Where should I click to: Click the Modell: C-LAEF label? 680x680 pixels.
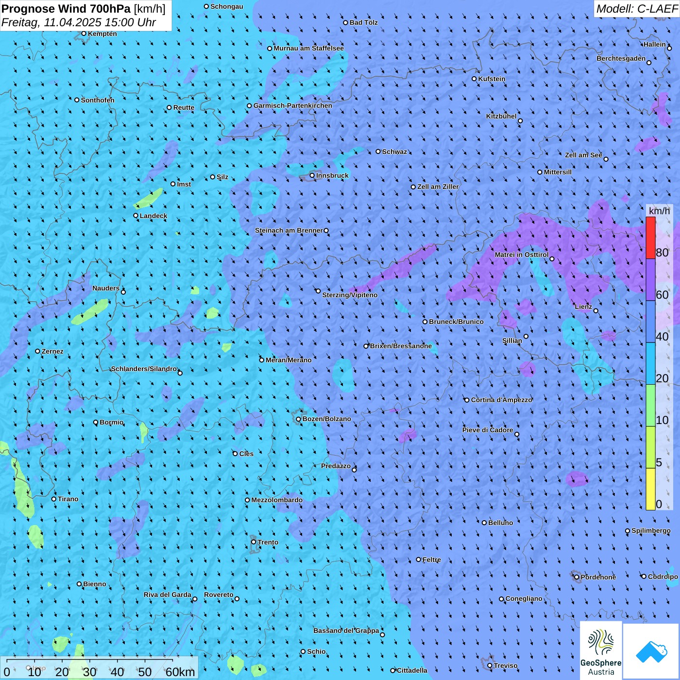pyautogui.click(x=637, y=9)
